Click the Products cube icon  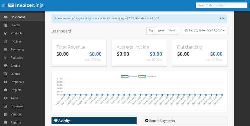click(x=6, y=33)
